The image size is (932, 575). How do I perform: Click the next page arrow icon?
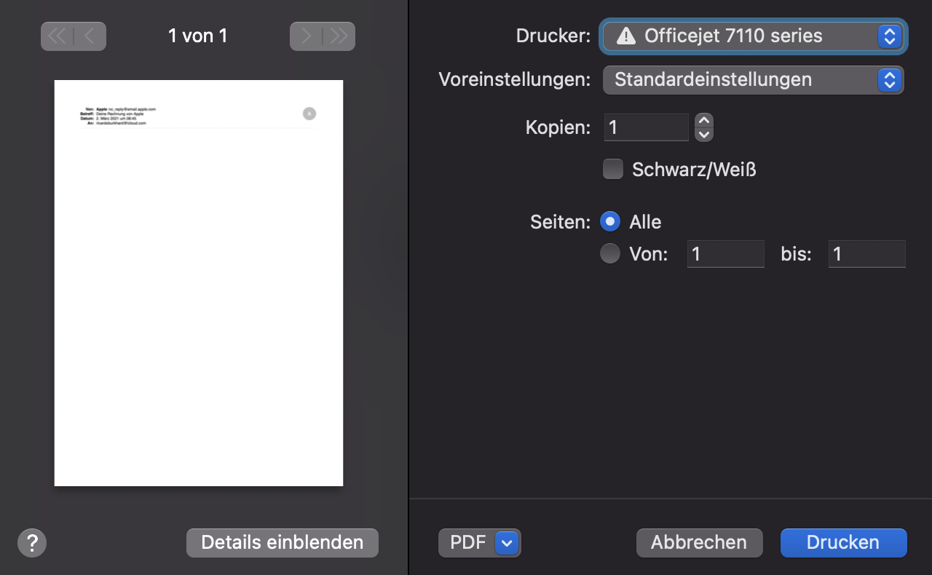[x=307, y=36]
